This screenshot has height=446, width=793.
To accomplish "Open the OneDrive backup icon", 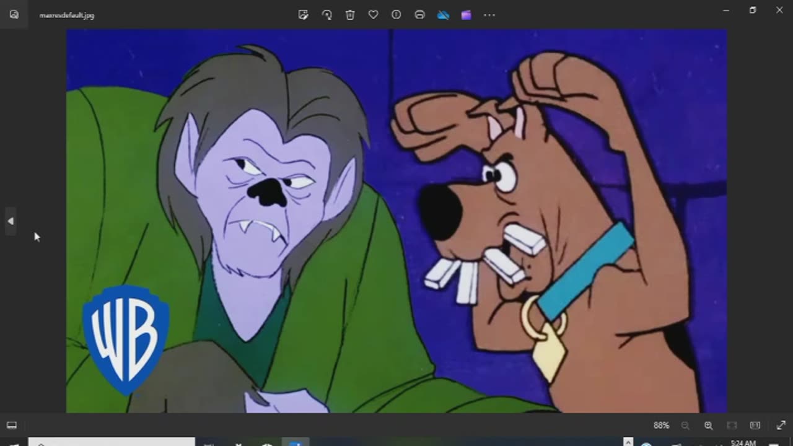I will (443, 15).
